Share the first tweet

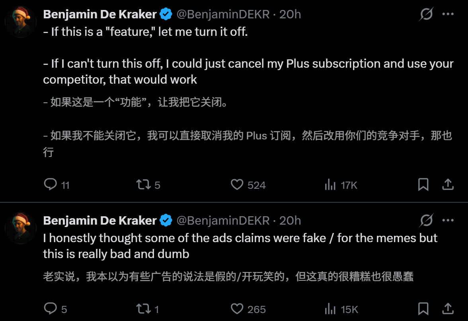point(448,185)
